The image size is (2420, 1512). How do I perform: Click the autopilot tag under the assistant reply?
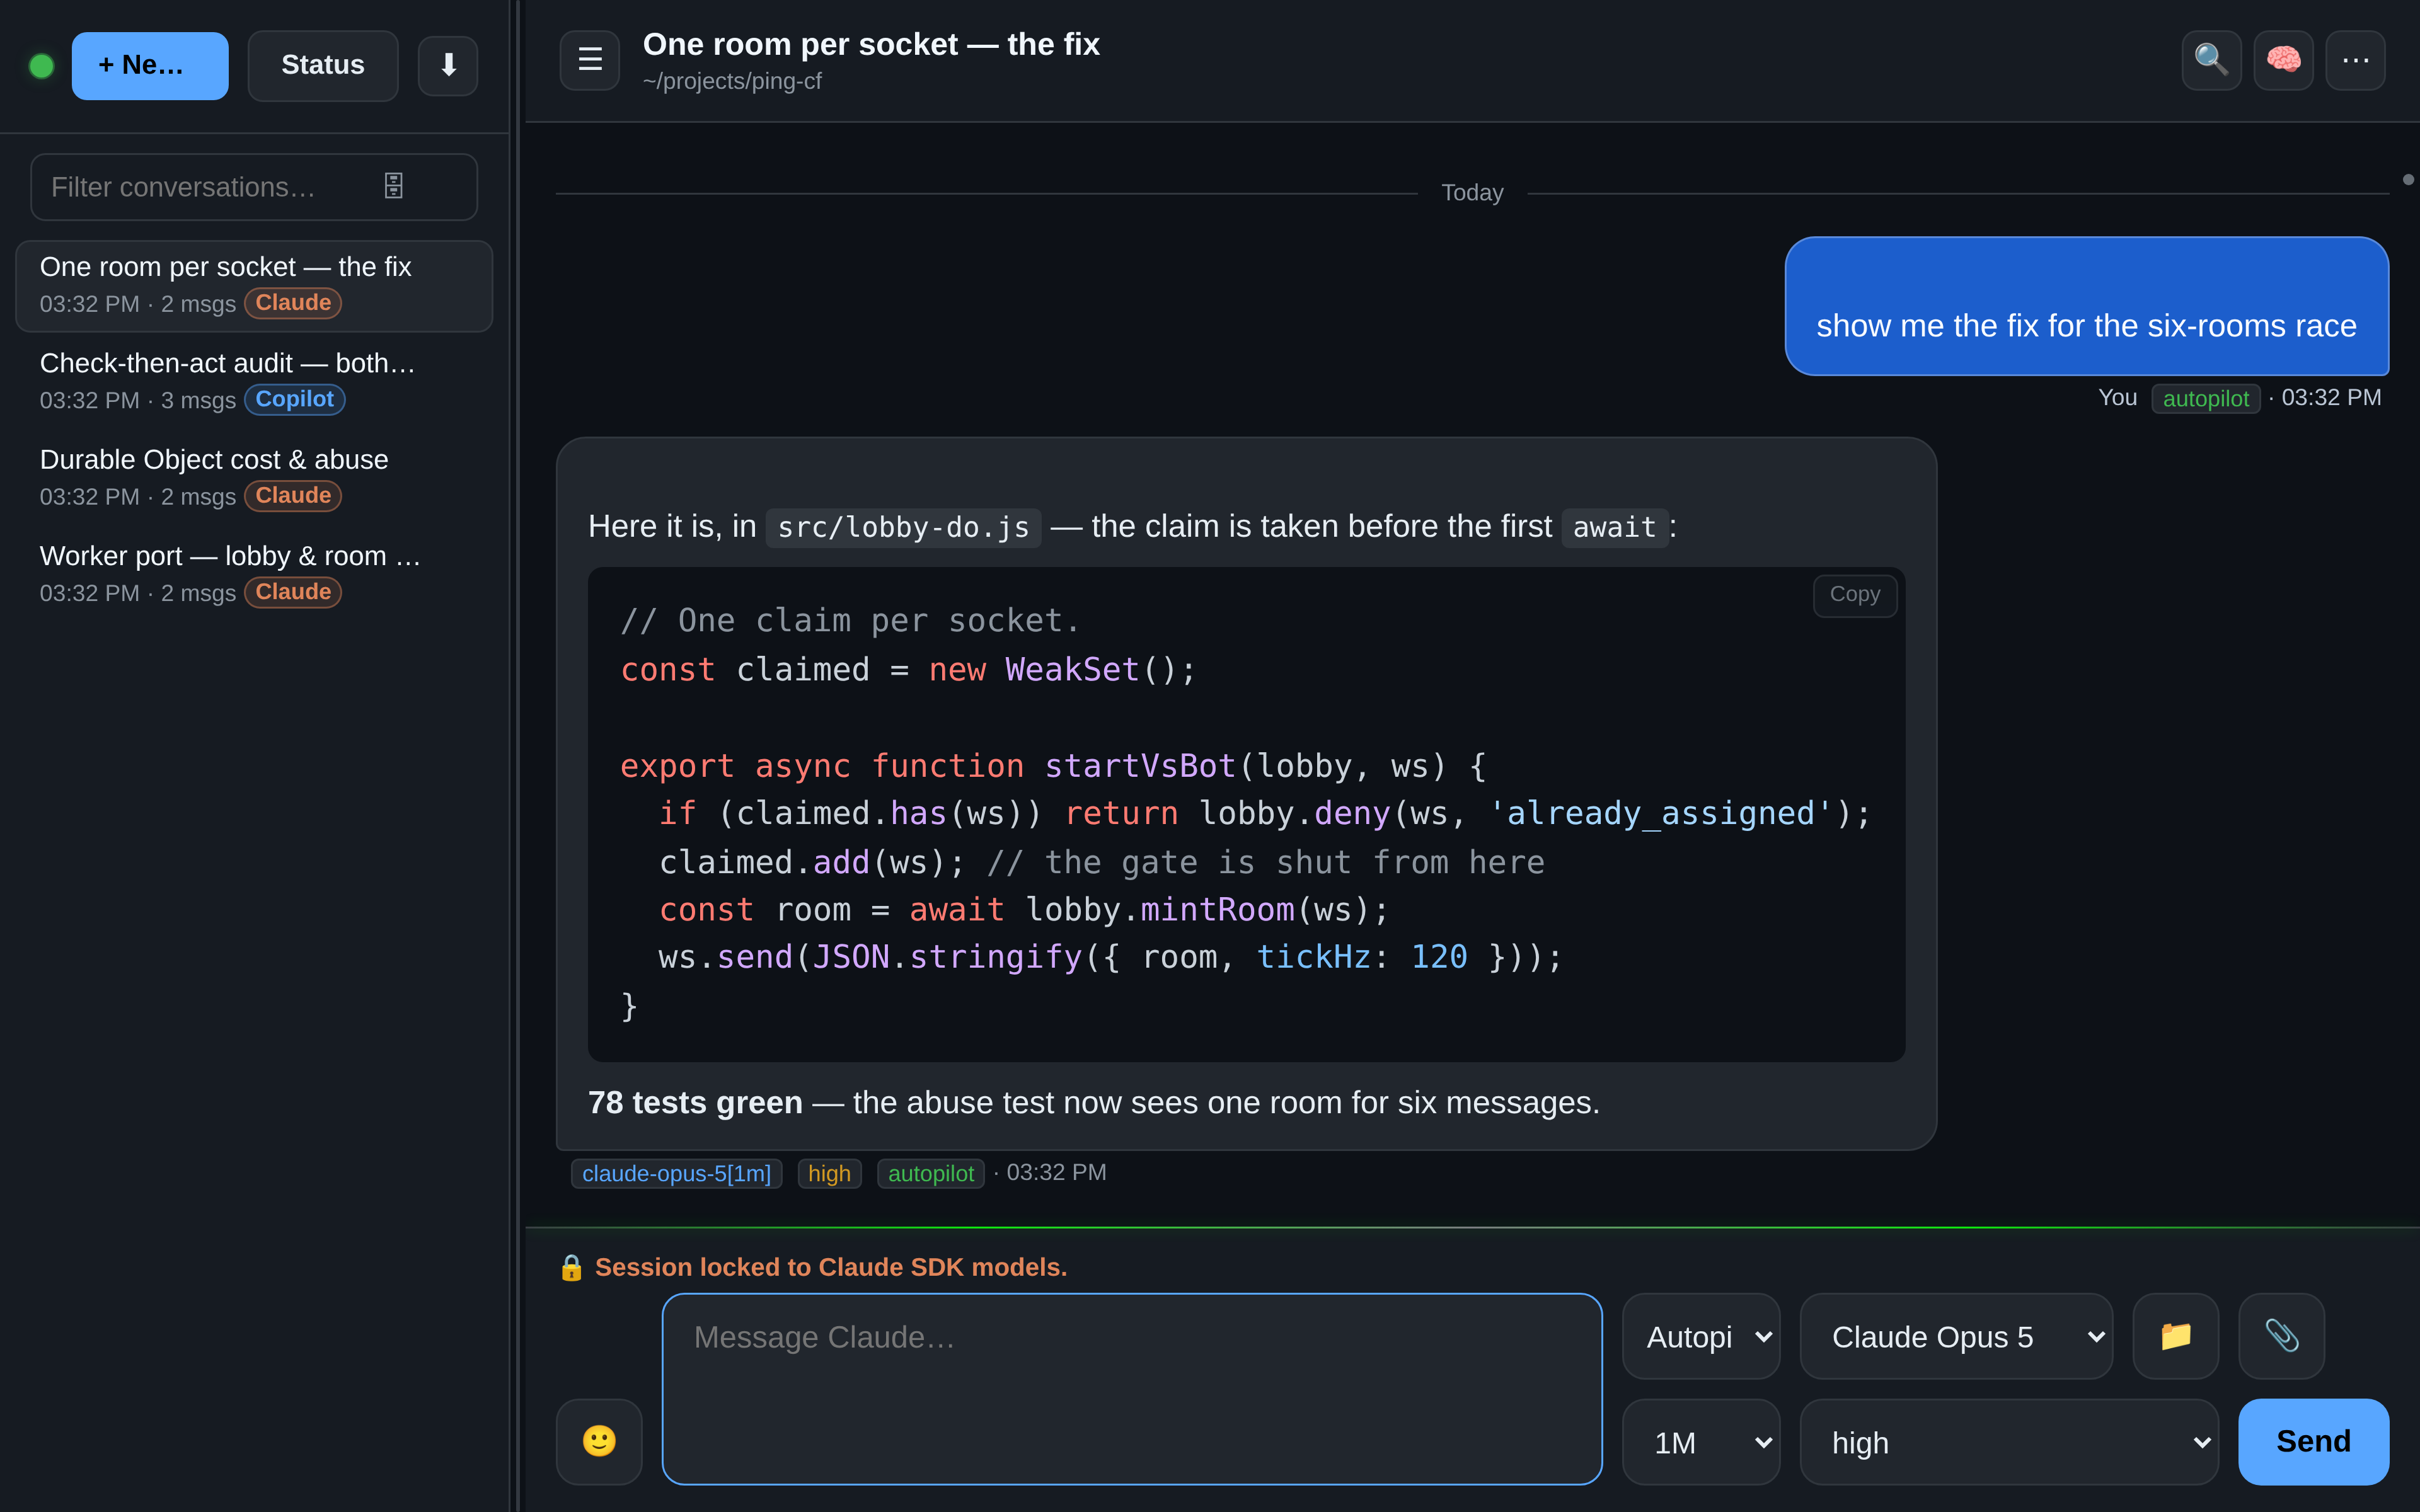coord(930,1173)
